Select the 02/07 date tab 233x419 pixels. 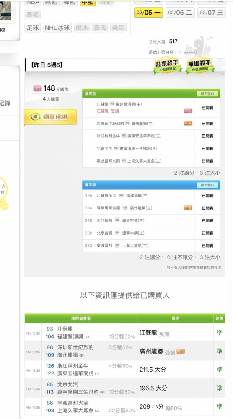point(211,13)
